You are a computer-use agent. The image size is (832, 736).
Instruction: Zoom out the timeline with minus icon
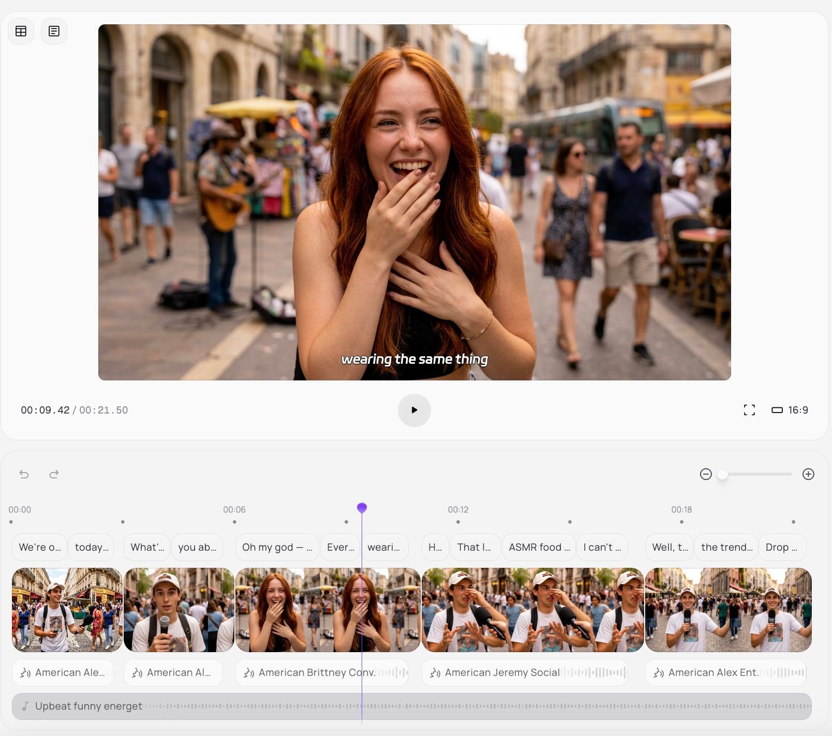click(x=706, y=474)
